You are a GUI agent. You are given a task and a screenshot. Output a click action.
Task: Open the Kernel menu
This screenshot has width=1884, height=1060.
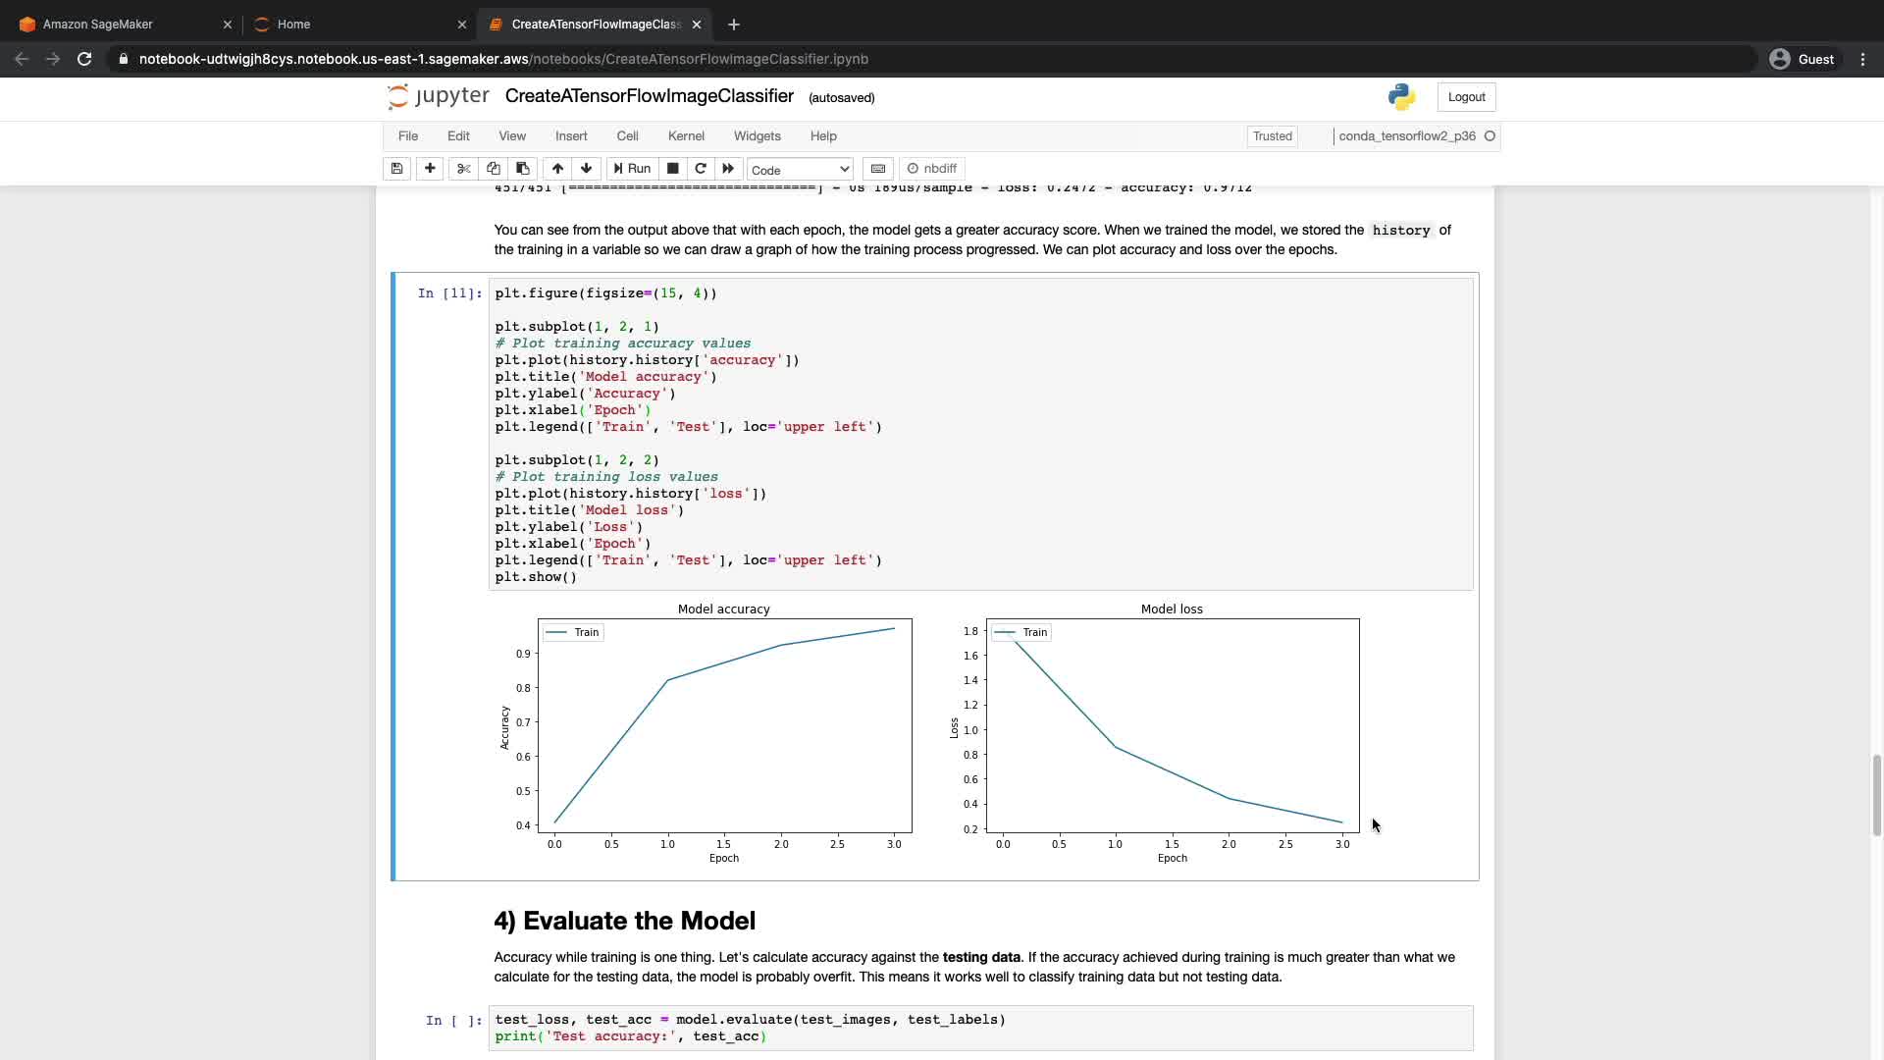click(686, 136)
